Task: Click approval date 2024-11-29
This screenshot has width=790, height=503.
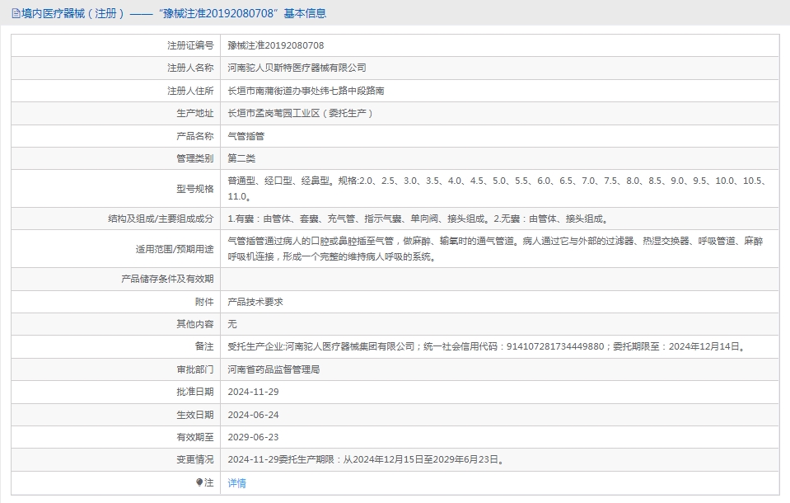Action: 253,392
